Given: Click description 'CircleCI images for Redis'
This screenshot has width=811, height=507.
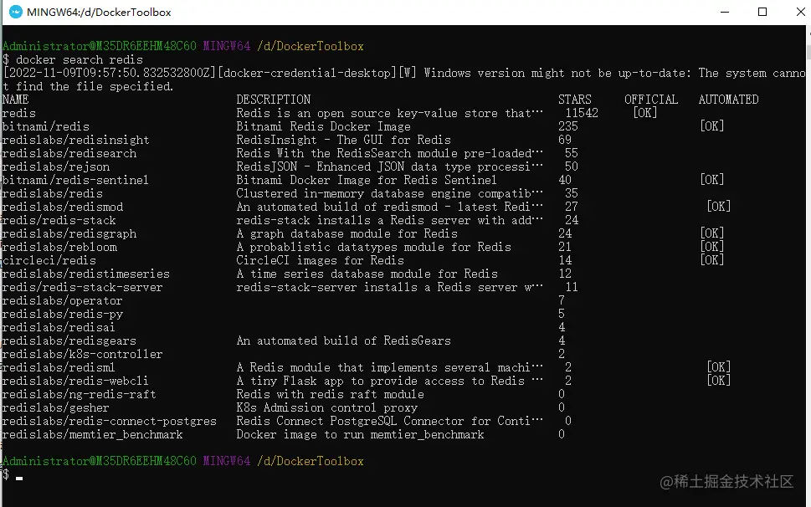Looking at the screenshot, I should point(321,260).
